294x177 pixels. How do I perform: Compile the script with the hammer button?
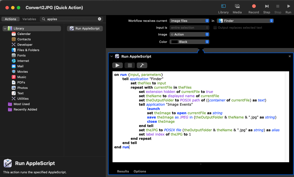click(x=142, y=65)
